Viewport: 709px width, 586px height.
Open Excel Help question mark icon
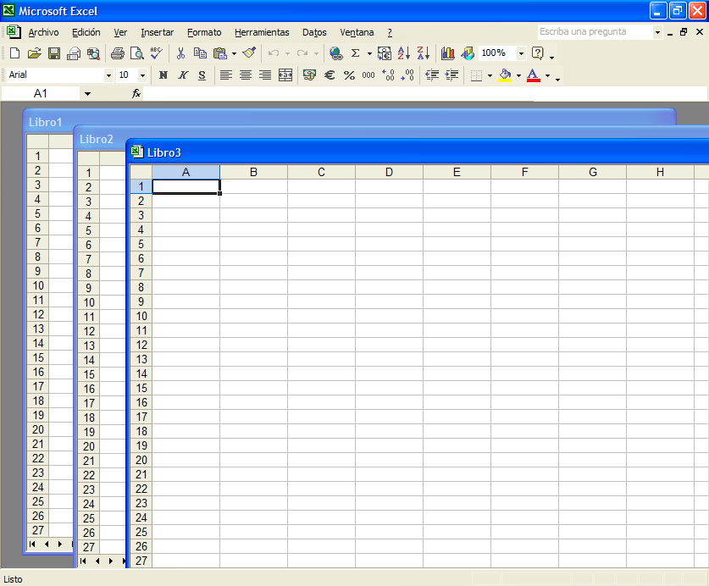[538, 53]
